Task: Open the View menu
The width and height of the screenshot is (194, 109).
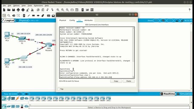Action: tap(24, 6)
